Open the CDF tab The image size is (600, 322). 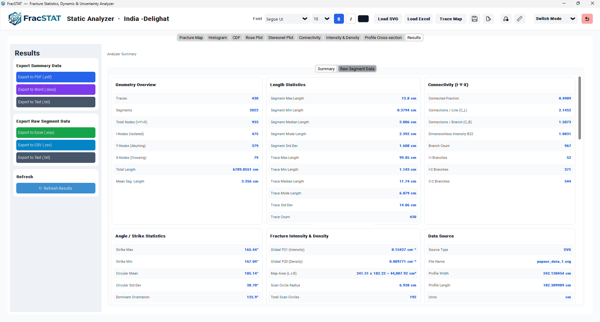[x=236, y=38]
